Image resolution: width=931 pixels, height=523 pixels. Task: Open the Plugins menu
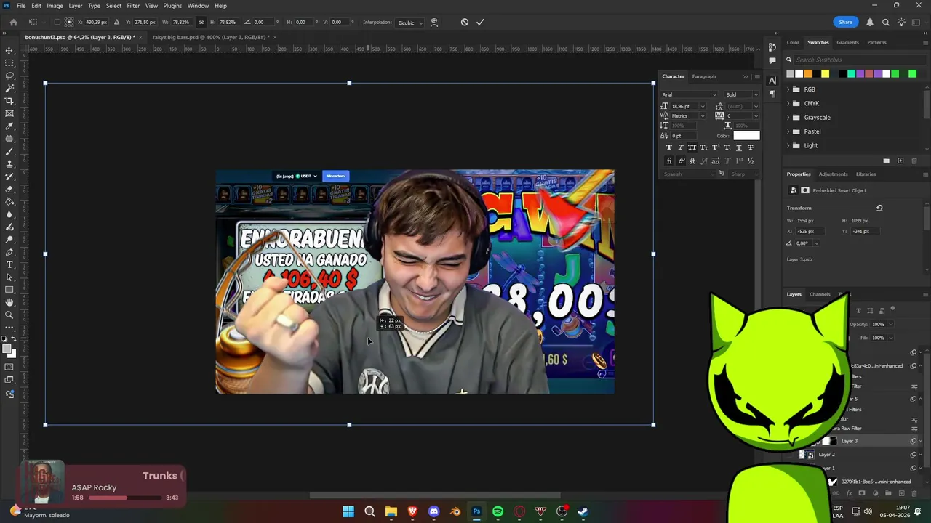(x=172, y=5)
